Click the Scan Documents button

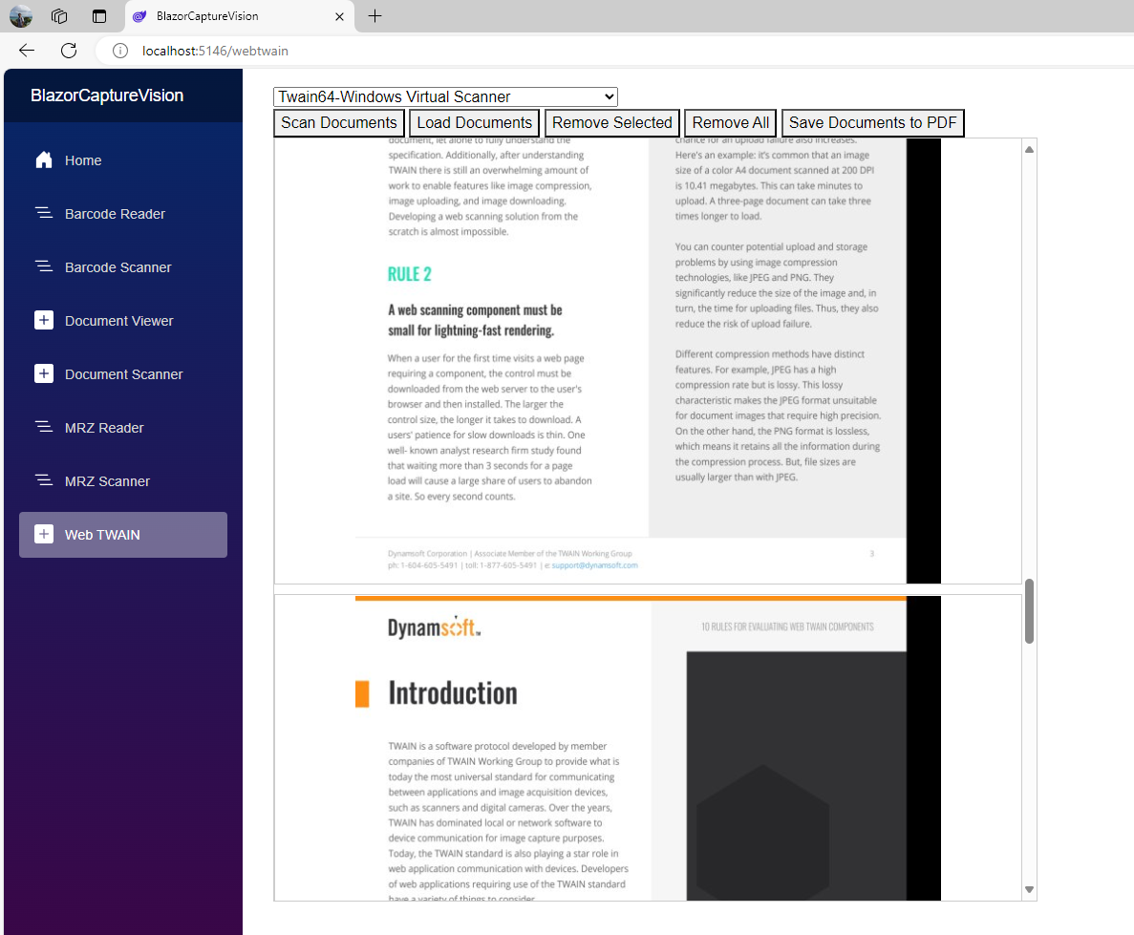point(339,123)
